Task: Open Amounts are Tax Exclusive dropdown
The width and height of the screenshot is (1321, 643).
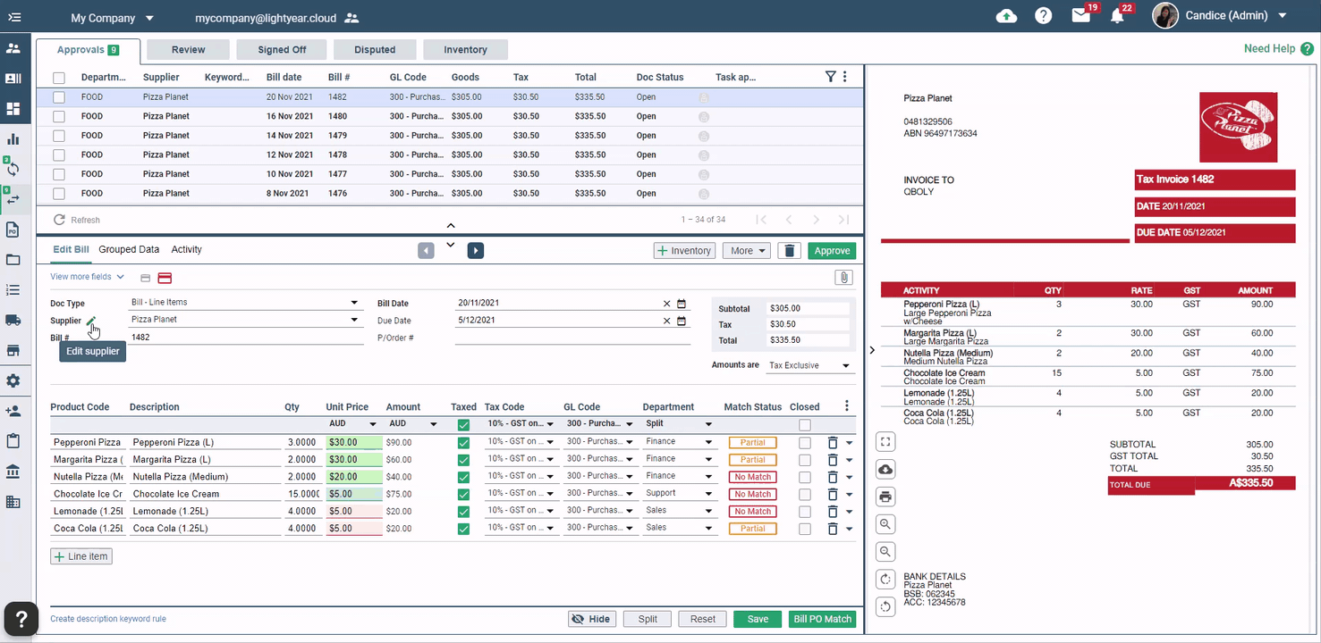Action: [x=809, y=365]
